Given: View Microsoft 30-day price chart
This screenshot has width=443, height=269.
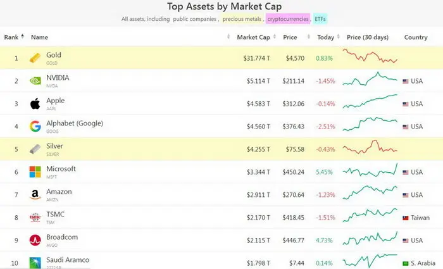Looking at the screenshot, I should (370, 170).
